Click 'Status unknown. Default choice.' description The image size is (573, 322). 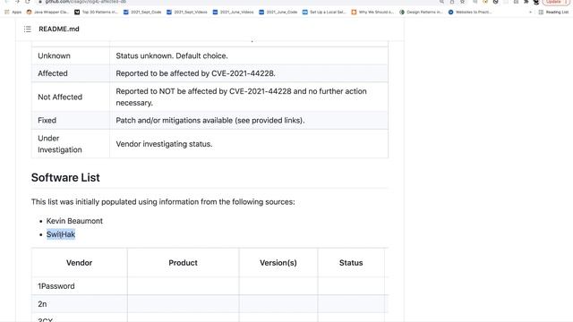coord(172,55)
